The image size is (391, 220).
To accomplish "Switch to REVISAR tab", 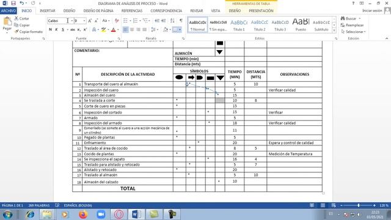I will point(197,11).
